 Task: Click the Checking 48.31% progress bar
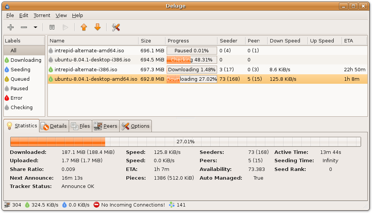192,60
